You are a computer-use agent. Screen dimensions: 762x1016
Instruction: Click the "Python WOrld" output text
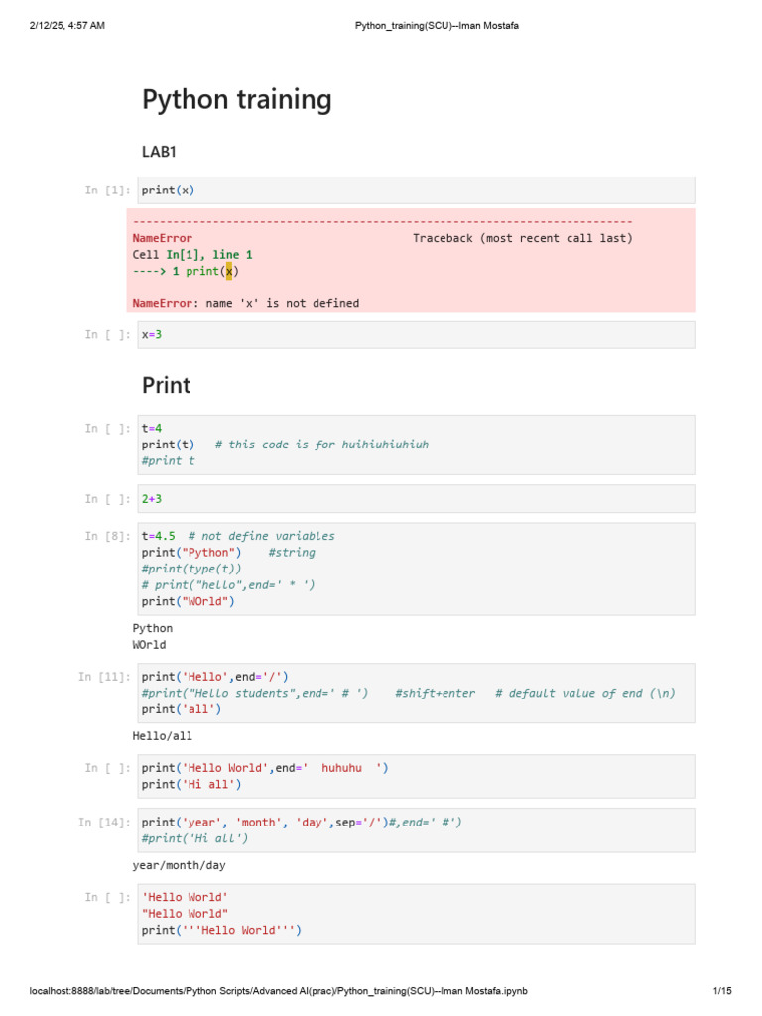pos(153,636)
